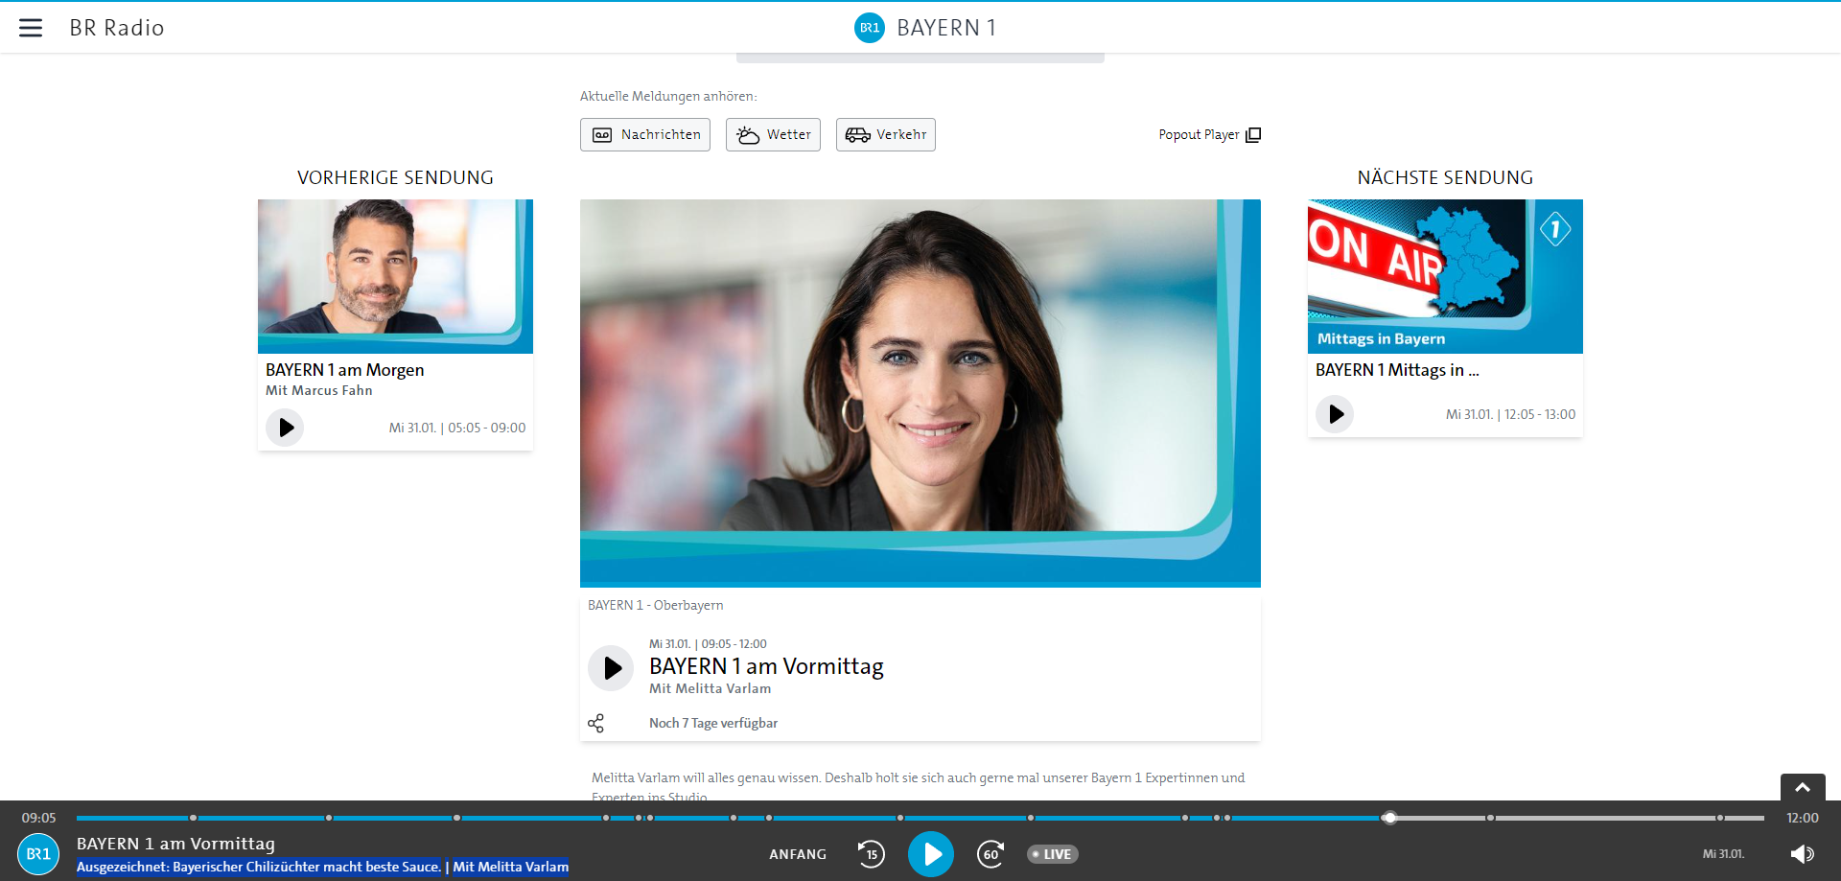The width and height of the screenshot is (1841, 881).
Task: Click the BR Radio title link
Action: pyautogui.click(x=117, y=28)
